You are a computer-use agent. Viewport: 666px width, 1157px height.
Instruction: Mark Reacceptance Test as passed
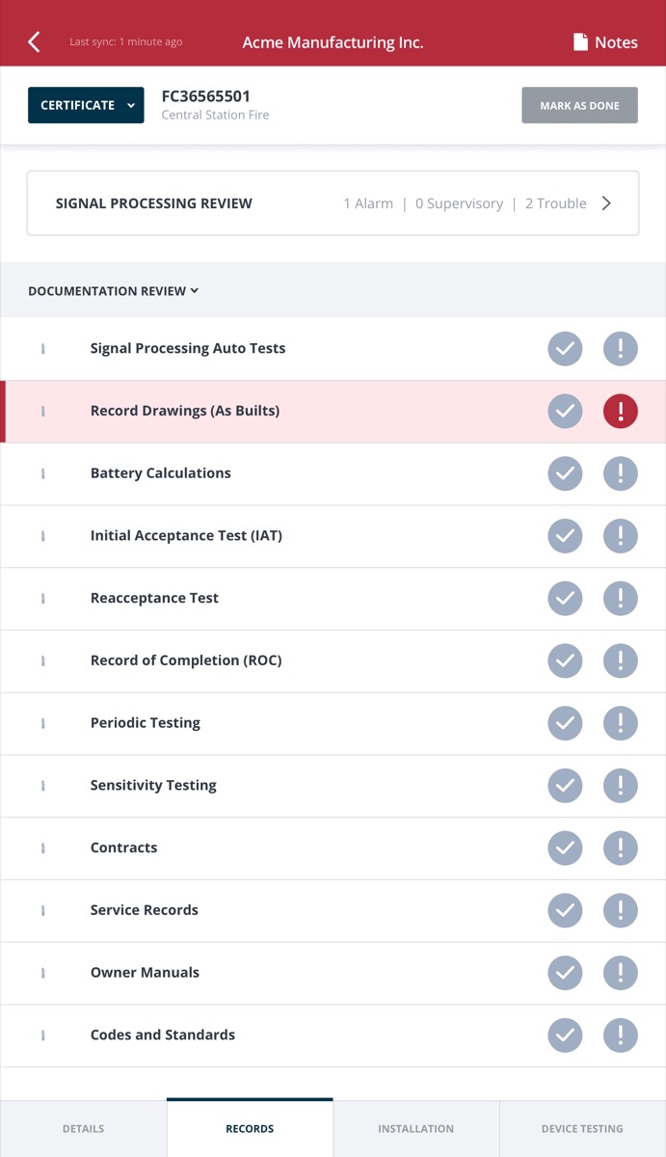coord(566,599)
